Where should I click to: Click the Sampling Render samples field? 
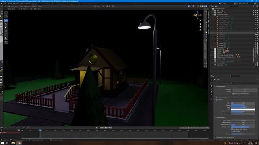coord(244,89)
